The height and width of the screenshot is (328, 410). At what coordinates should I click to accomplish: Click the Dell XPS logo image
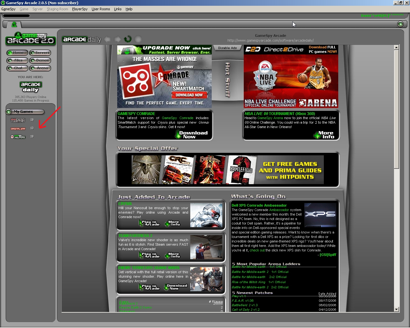point(320,215)
